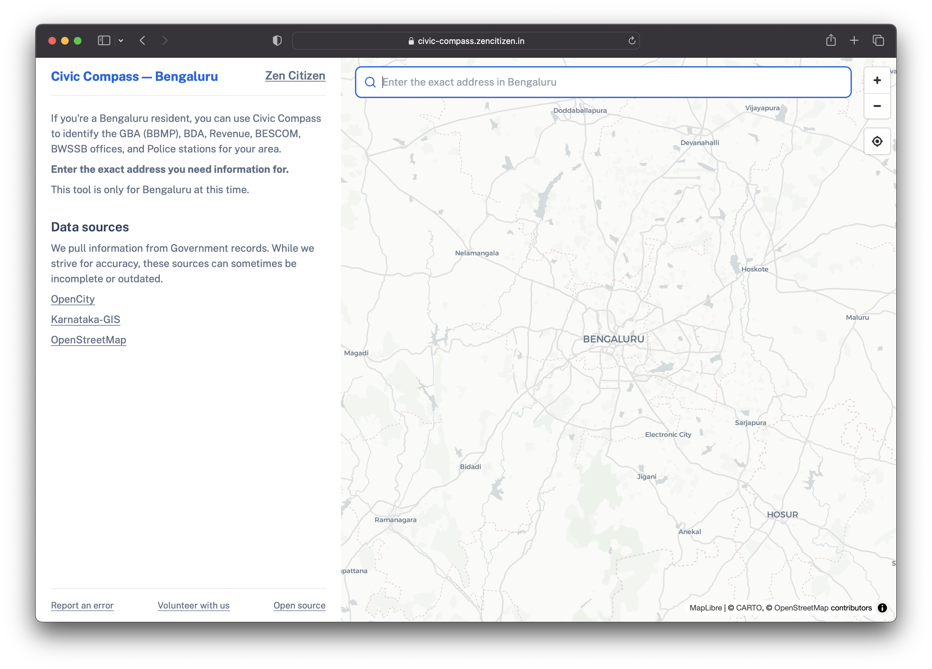
Task: Open the Zen Citizen link
Action: click(x=295, y=76)
